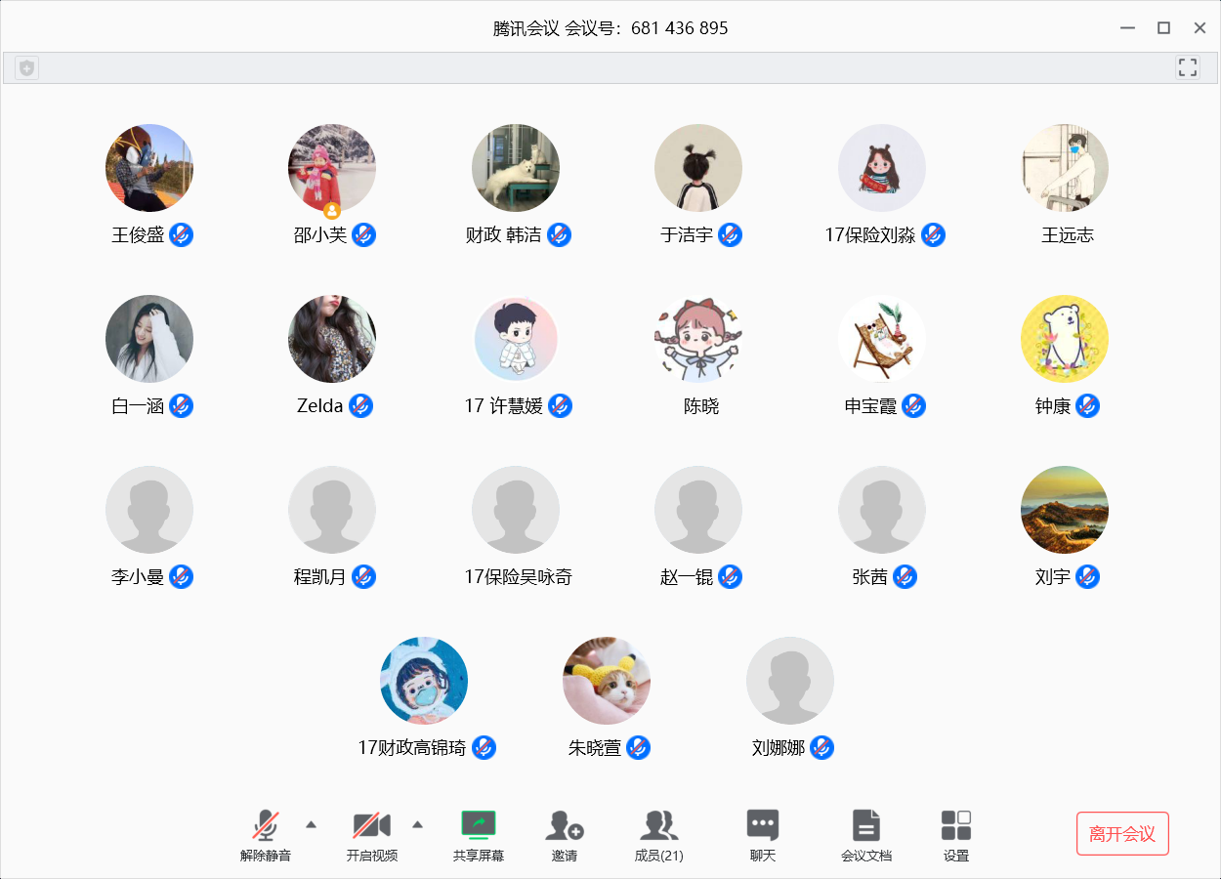Click the participant name 陈晓
The image size is (1221, 879).
pyautogui.click(x=700, y=406)
